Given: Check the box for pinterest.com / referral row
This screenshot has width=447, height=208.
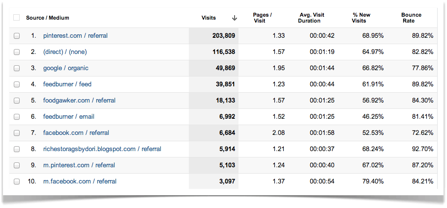Looking at the screenshot, I should coord(17,36).
